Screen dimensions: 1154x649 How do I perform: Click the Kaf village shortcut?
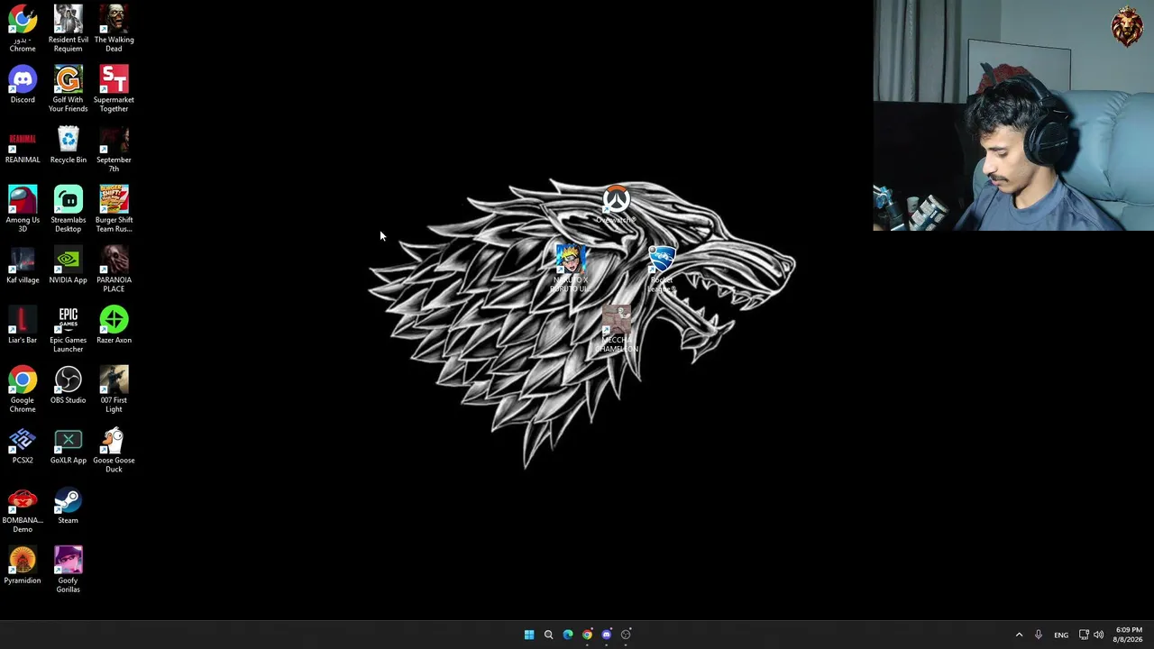[23, 265]
